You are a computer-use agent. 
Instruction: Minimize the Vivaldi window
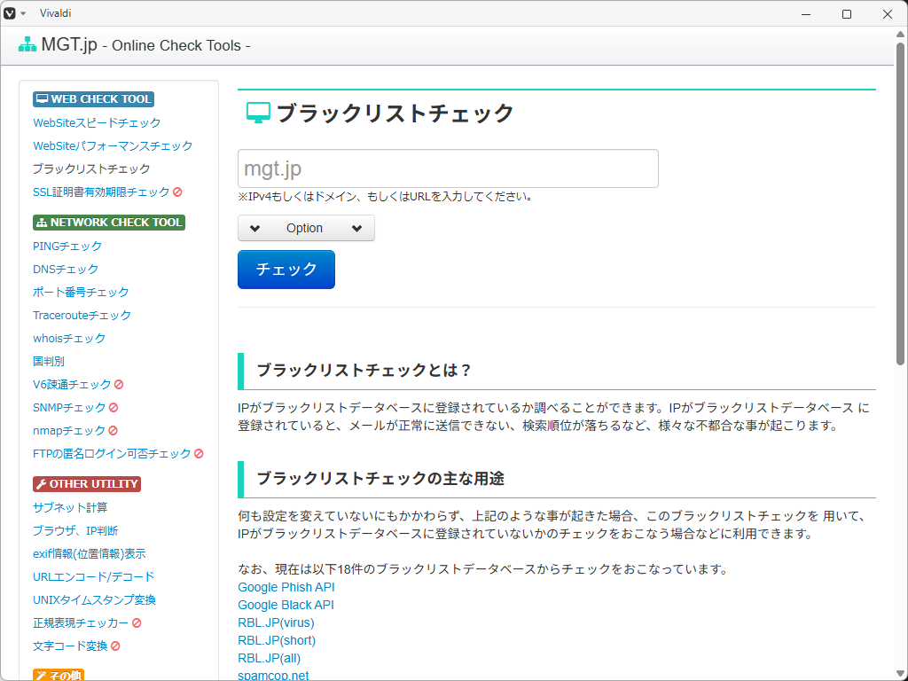806,14
